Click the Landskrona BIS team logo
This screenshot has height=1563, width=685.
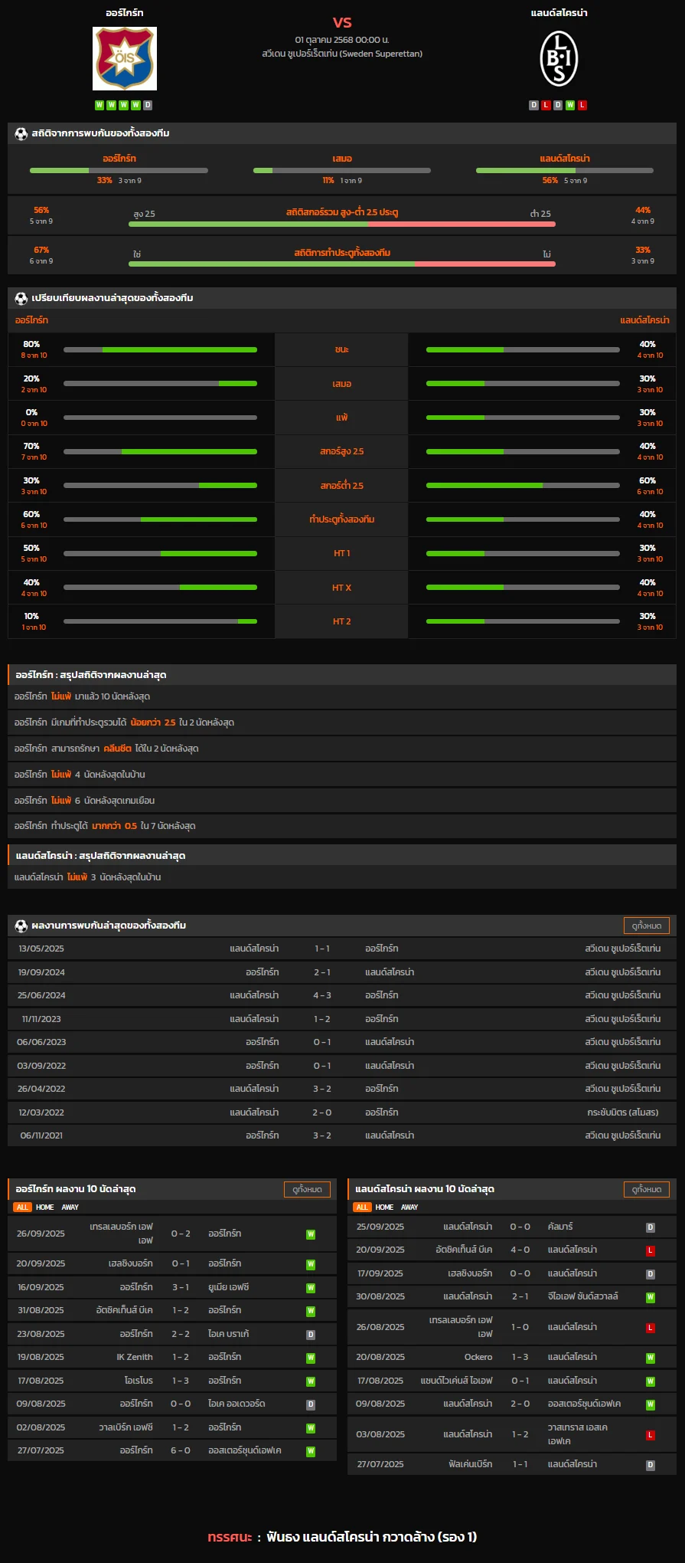tap(559, 59)
